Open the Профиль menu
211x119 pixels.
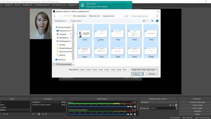(28, 5)
